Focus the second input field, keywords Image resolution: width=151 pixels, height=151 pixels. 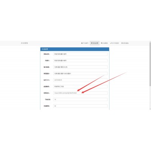(x=80, y=60)
